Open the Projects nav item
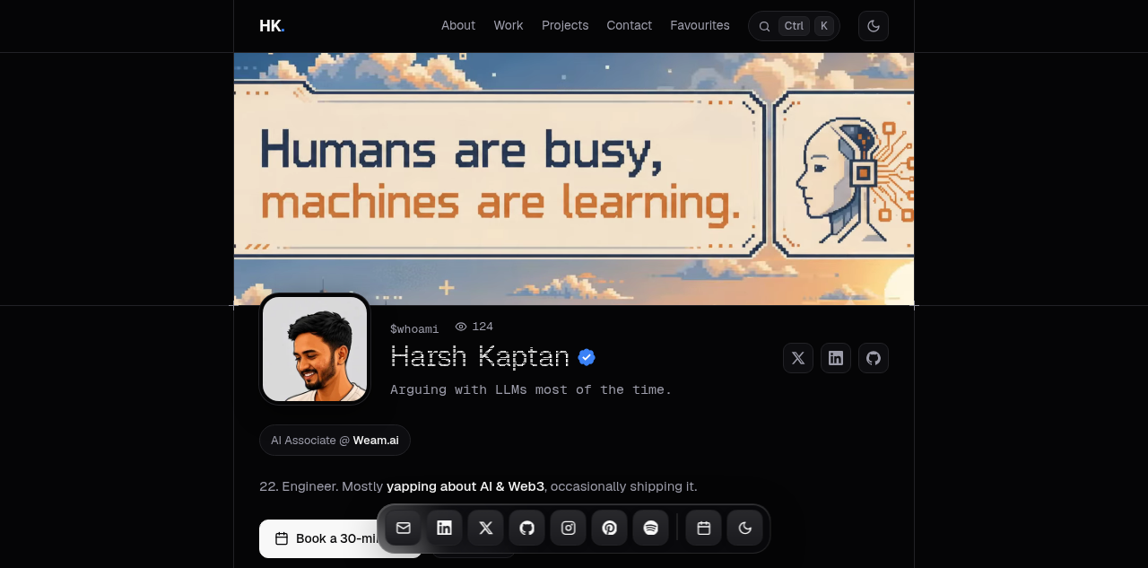Viewport: 1148px width, 568px height. point(565,25)
